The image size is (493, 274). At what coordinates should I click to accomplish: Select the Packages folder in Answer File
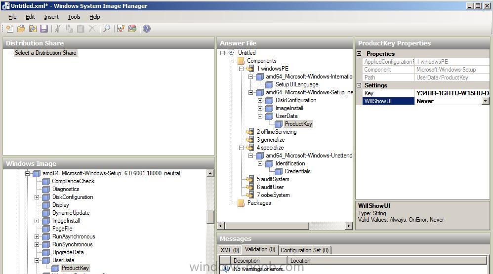(259, 203)
